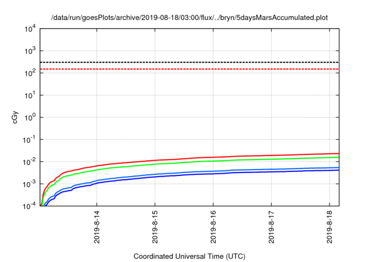
Task: Click the Coordinated Universal Time axis title
Action: coord(189,257)
